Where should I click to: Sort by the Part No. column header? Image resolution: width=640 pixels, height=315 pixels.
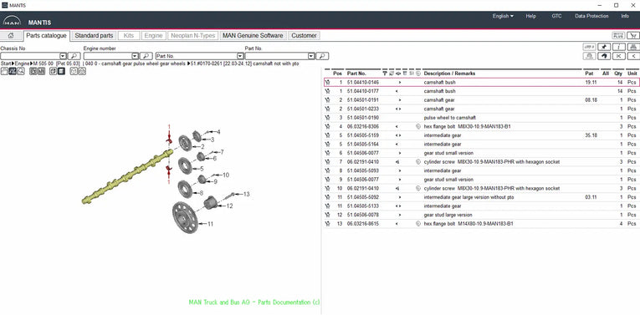[356, 74]
